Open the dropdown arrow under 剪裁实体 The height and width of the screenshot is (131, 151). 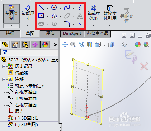pyautogui.click(x=93, y=25)
